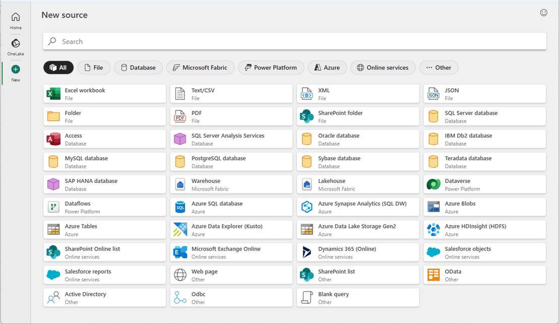Viewport: 559px width, 324px height.
Task: Click the SharePoint folder icon
Action: (306, 116)
